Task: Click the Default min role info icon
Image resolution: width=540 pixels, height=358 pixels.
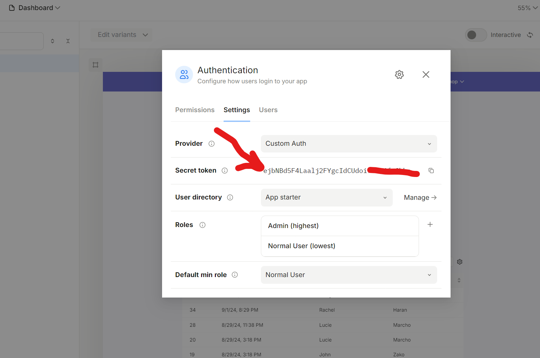Action: [235, 275]
